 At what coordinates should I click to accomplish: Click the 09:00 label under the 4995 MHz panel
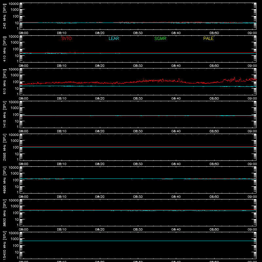(252, 197)
